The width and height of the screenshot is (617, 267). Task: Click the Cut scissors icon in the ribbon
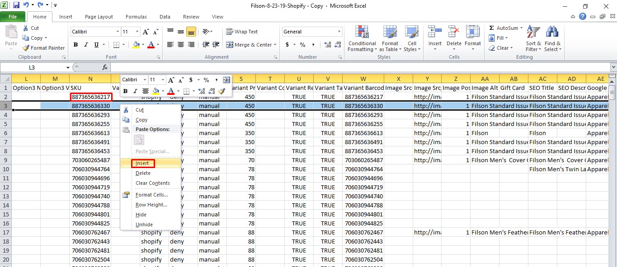coord(25,28)
